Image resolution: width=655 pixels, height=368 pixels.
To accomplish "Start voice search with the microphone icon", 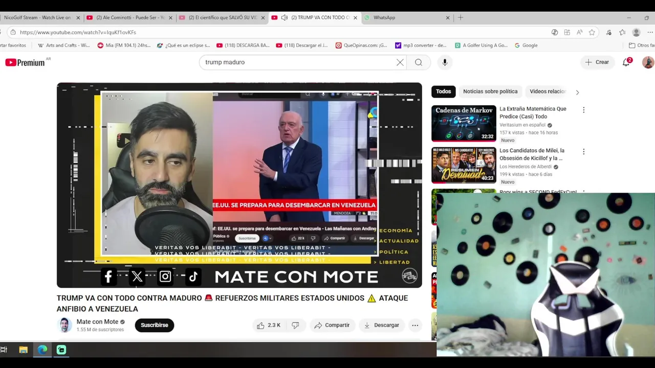I will [x=445, y=62].
